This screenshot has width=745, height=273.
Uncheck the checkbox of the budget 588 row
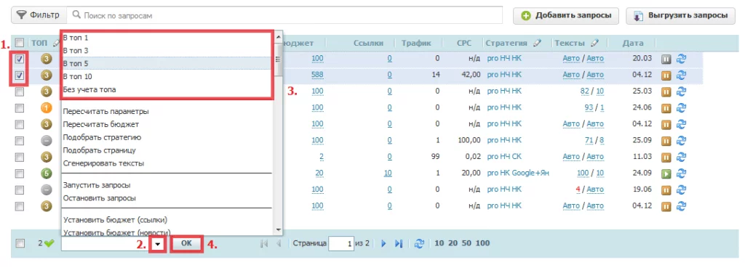[19, 75]
